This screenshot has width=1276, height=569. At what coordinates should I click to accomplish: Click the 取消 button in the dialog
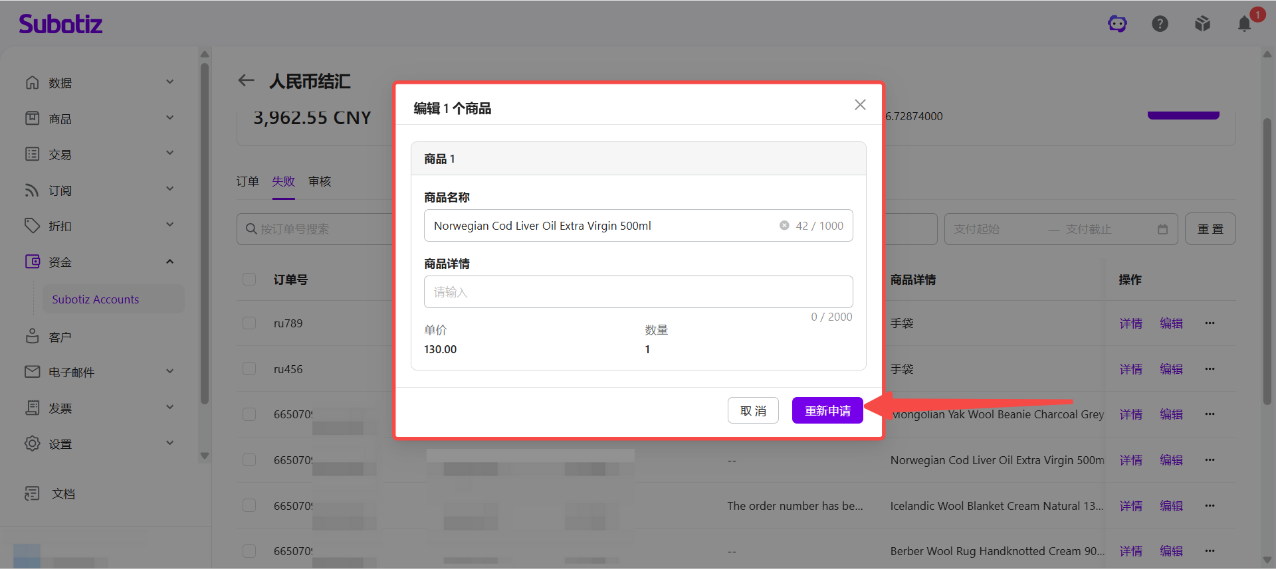click(753, 410)
